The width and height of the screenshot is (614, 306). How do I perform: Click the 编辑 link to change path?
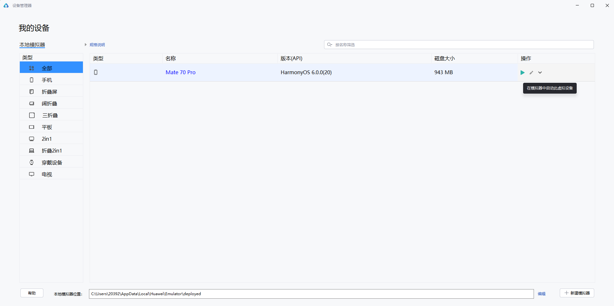[x=542, y=294]
